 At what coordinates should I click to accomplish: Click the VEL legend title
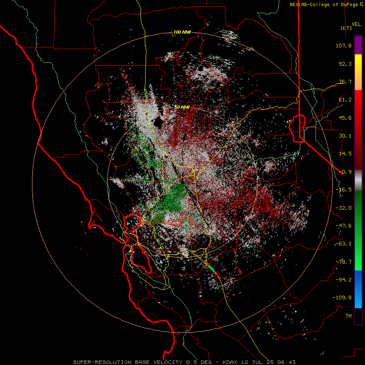(356, 24)
